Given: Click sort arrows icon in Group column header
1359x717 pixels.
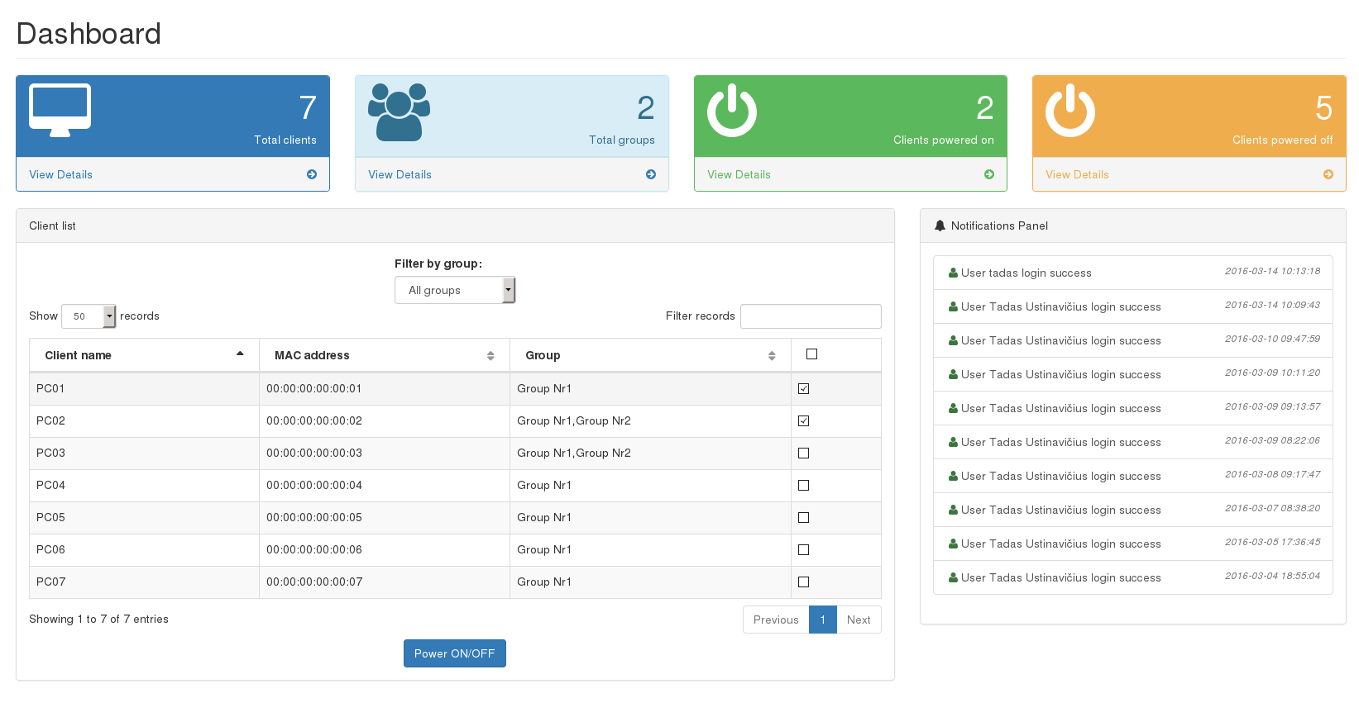Looking at the screenshot, I should 772,355.
